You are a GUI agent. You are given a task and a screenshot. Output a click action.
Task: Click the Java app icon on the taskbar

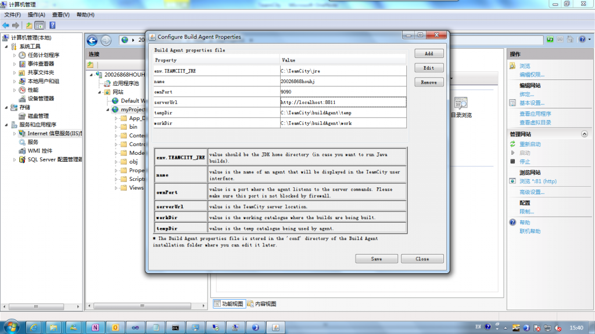click(x=276, y=327)
